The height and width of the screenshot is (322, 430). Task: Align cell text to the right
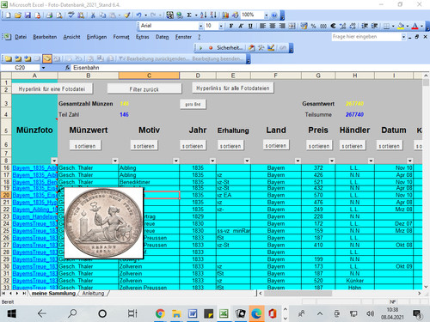click(x=282, y=26)
